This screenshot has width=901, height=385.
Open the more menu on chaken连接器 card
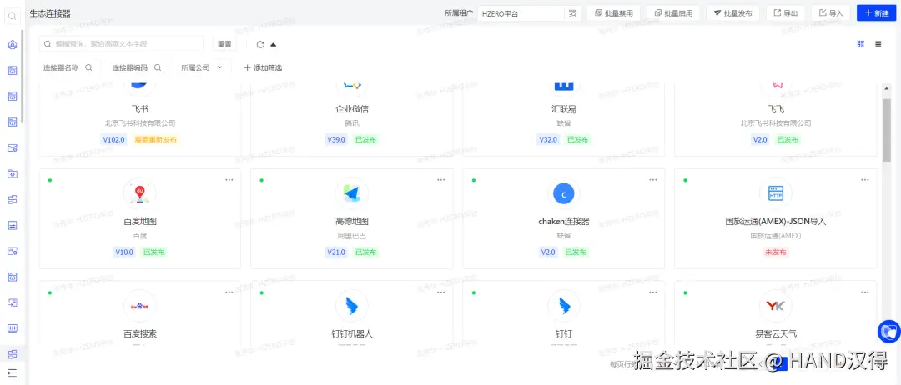652,180
